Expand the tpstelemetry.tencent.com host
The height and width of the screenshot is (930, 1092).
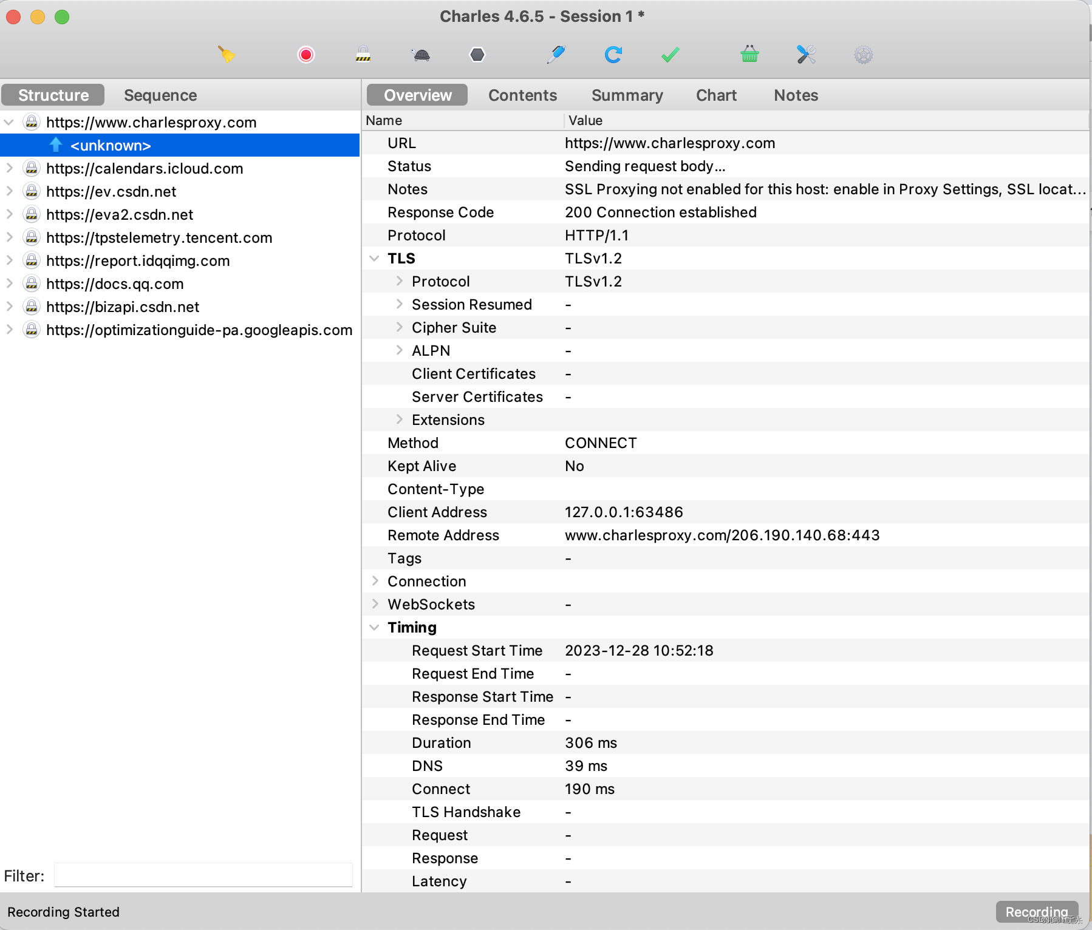[9, 237]
